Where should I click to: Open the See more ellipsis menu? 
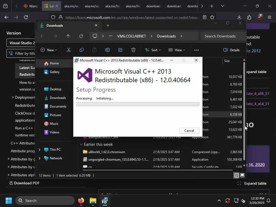coord(196,50)
